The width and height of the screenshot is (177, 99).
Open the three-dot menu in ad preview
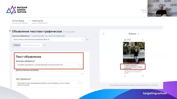pos(143,40)
